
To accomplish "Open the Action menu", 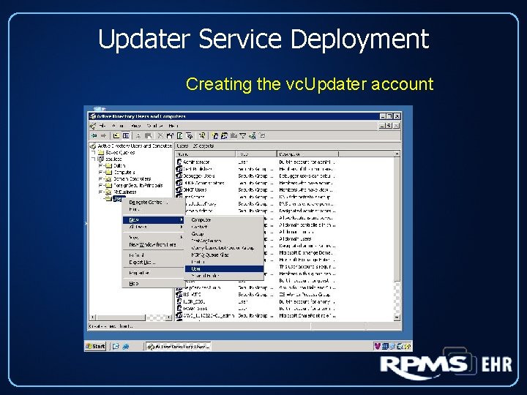I will point(118,126).
